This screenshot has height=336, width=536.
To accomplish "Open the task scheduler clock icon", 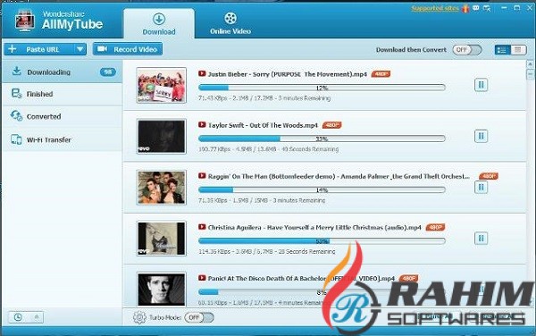I will (18, 317).
